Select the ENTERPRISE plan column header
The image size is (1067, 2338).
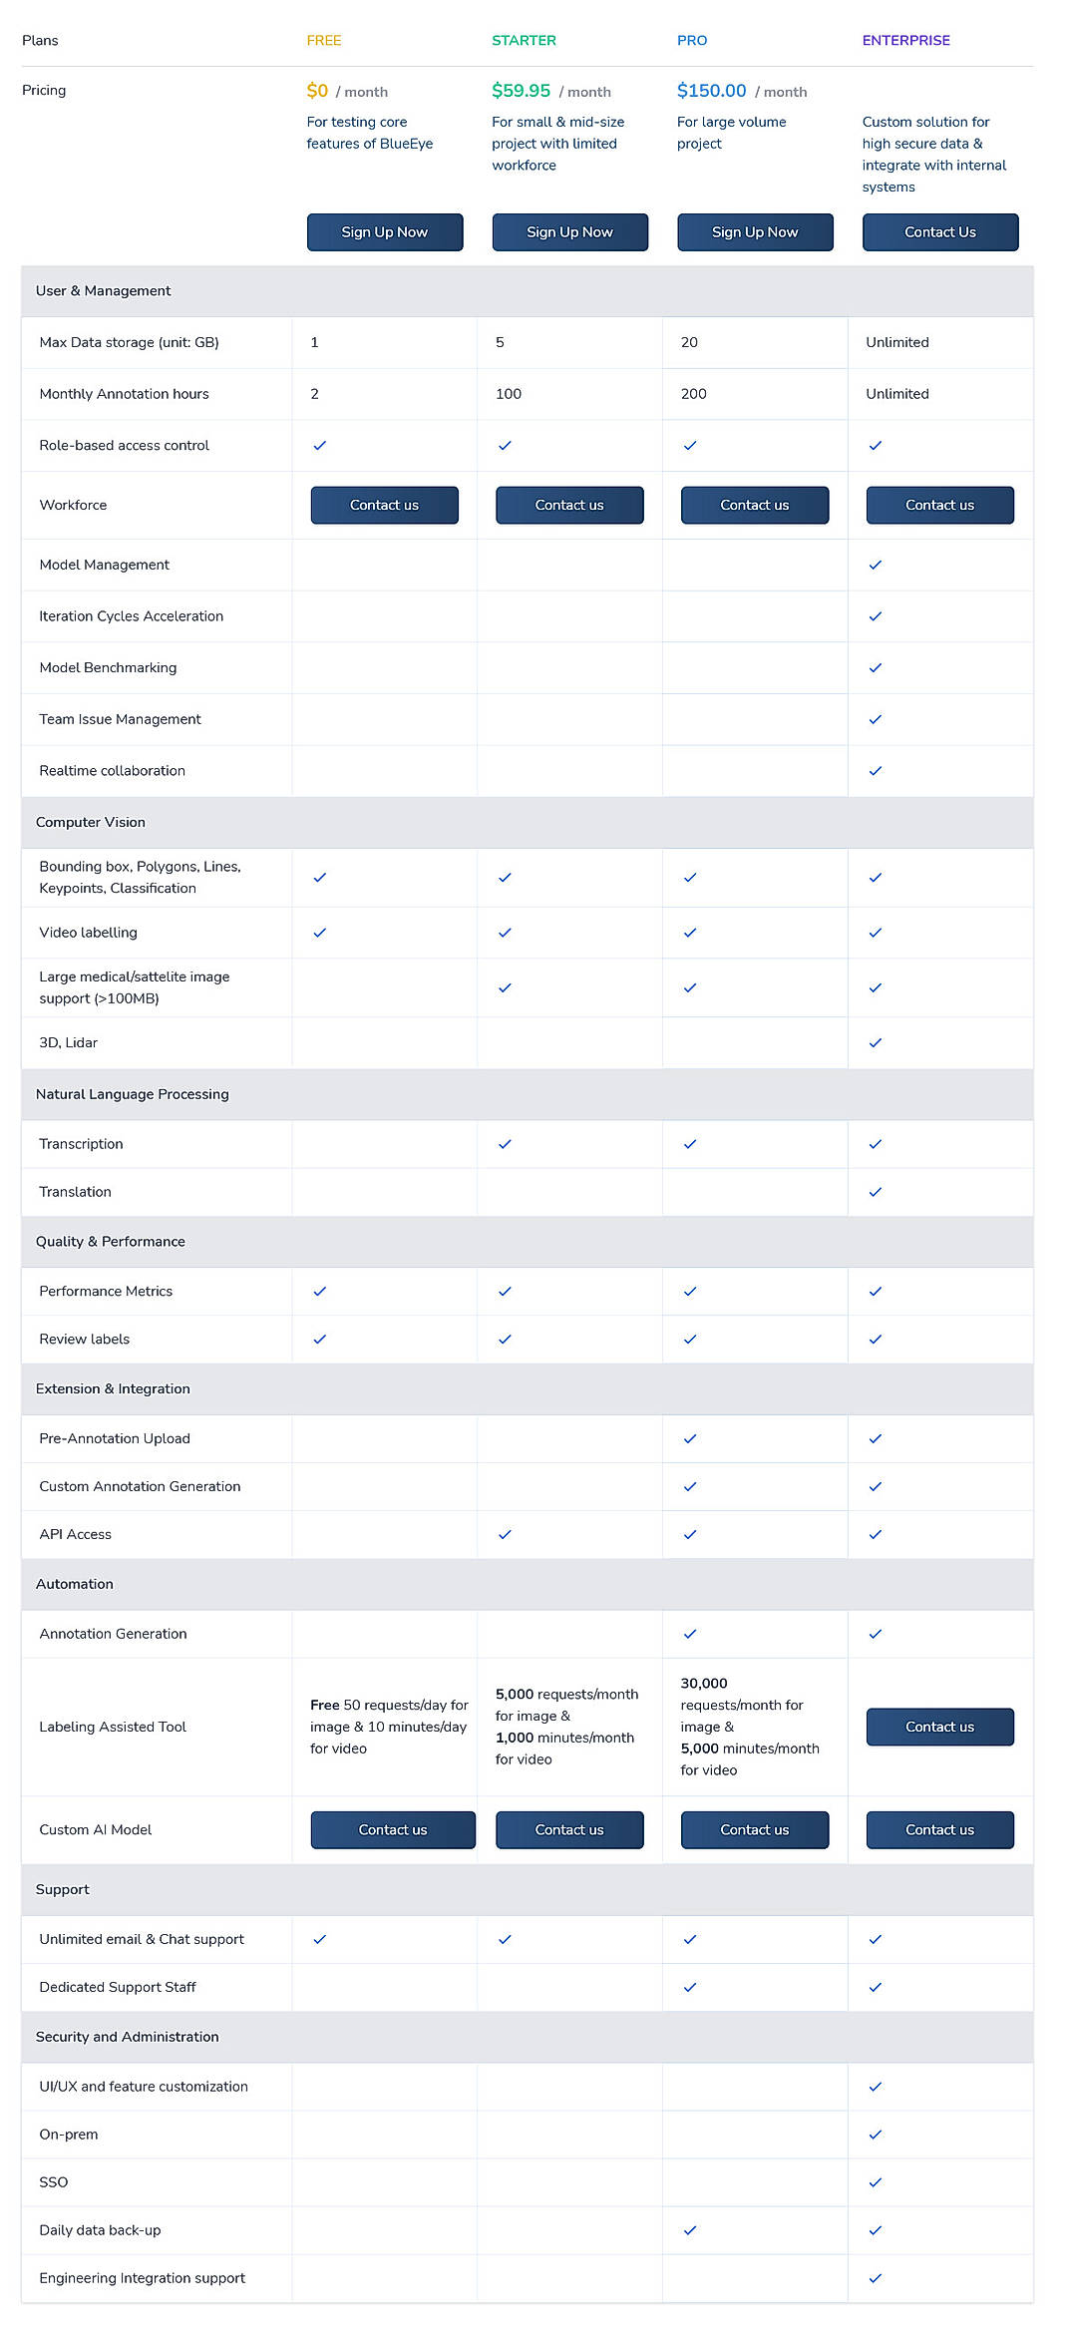tap(905, 40)
